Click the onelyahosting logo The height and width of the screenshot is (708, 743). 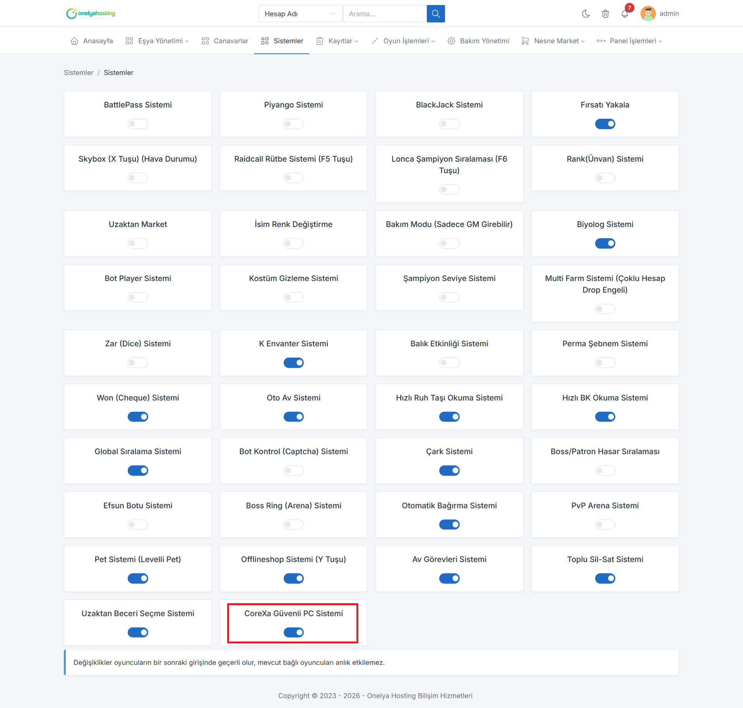[x=91, y=14]
